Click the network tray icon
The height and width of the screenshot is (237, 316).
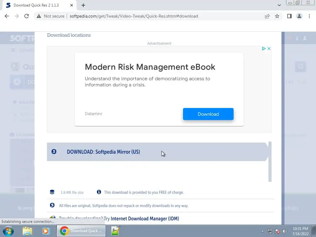click(270, 231)
